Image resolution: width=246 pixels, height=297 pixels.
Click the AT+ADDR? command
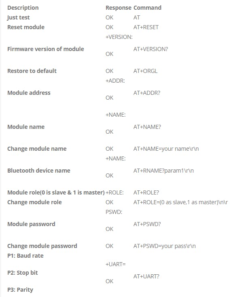pos(147,93)
